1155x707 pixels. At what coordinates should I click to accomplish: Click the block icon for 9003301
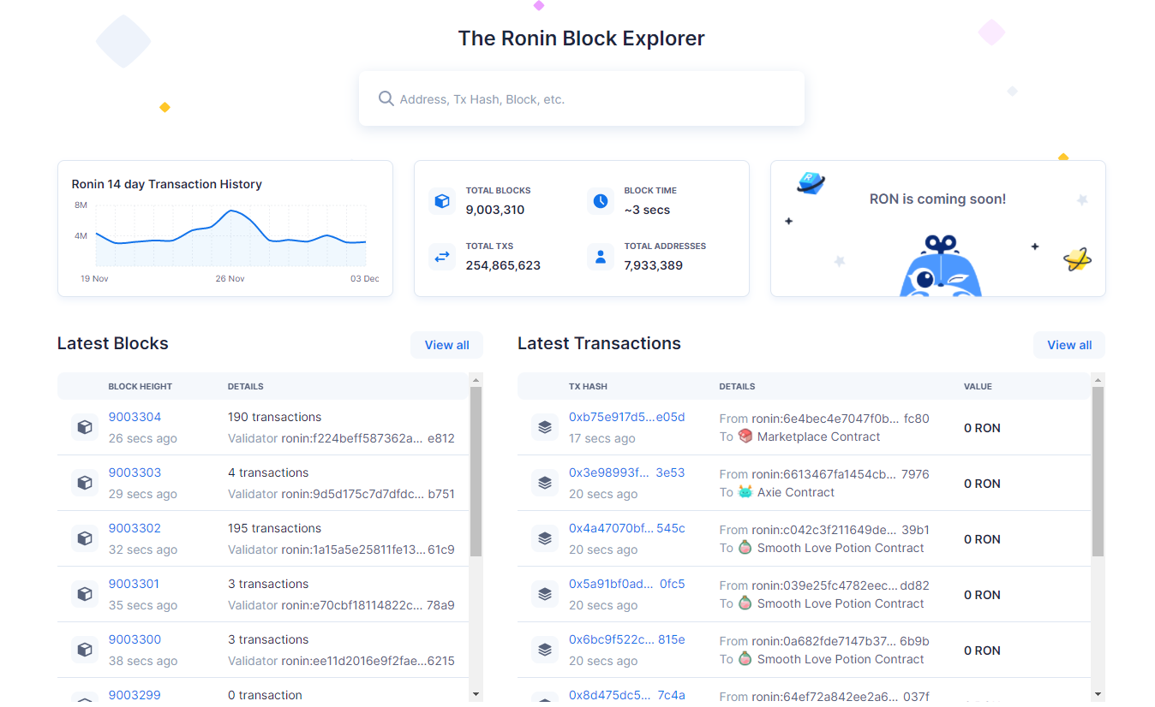pos(85,594)
